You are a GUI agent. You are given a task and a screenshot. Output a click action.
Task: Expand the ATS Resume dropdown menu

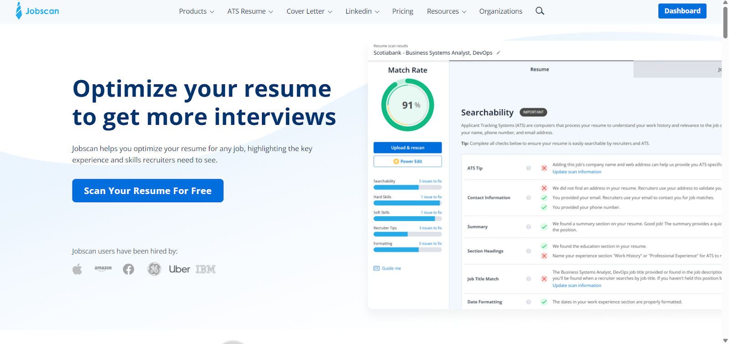tap(250, 11)
